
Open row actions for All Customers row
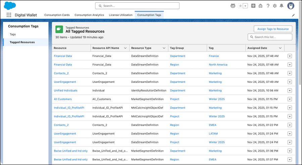(x=290, y=99)
